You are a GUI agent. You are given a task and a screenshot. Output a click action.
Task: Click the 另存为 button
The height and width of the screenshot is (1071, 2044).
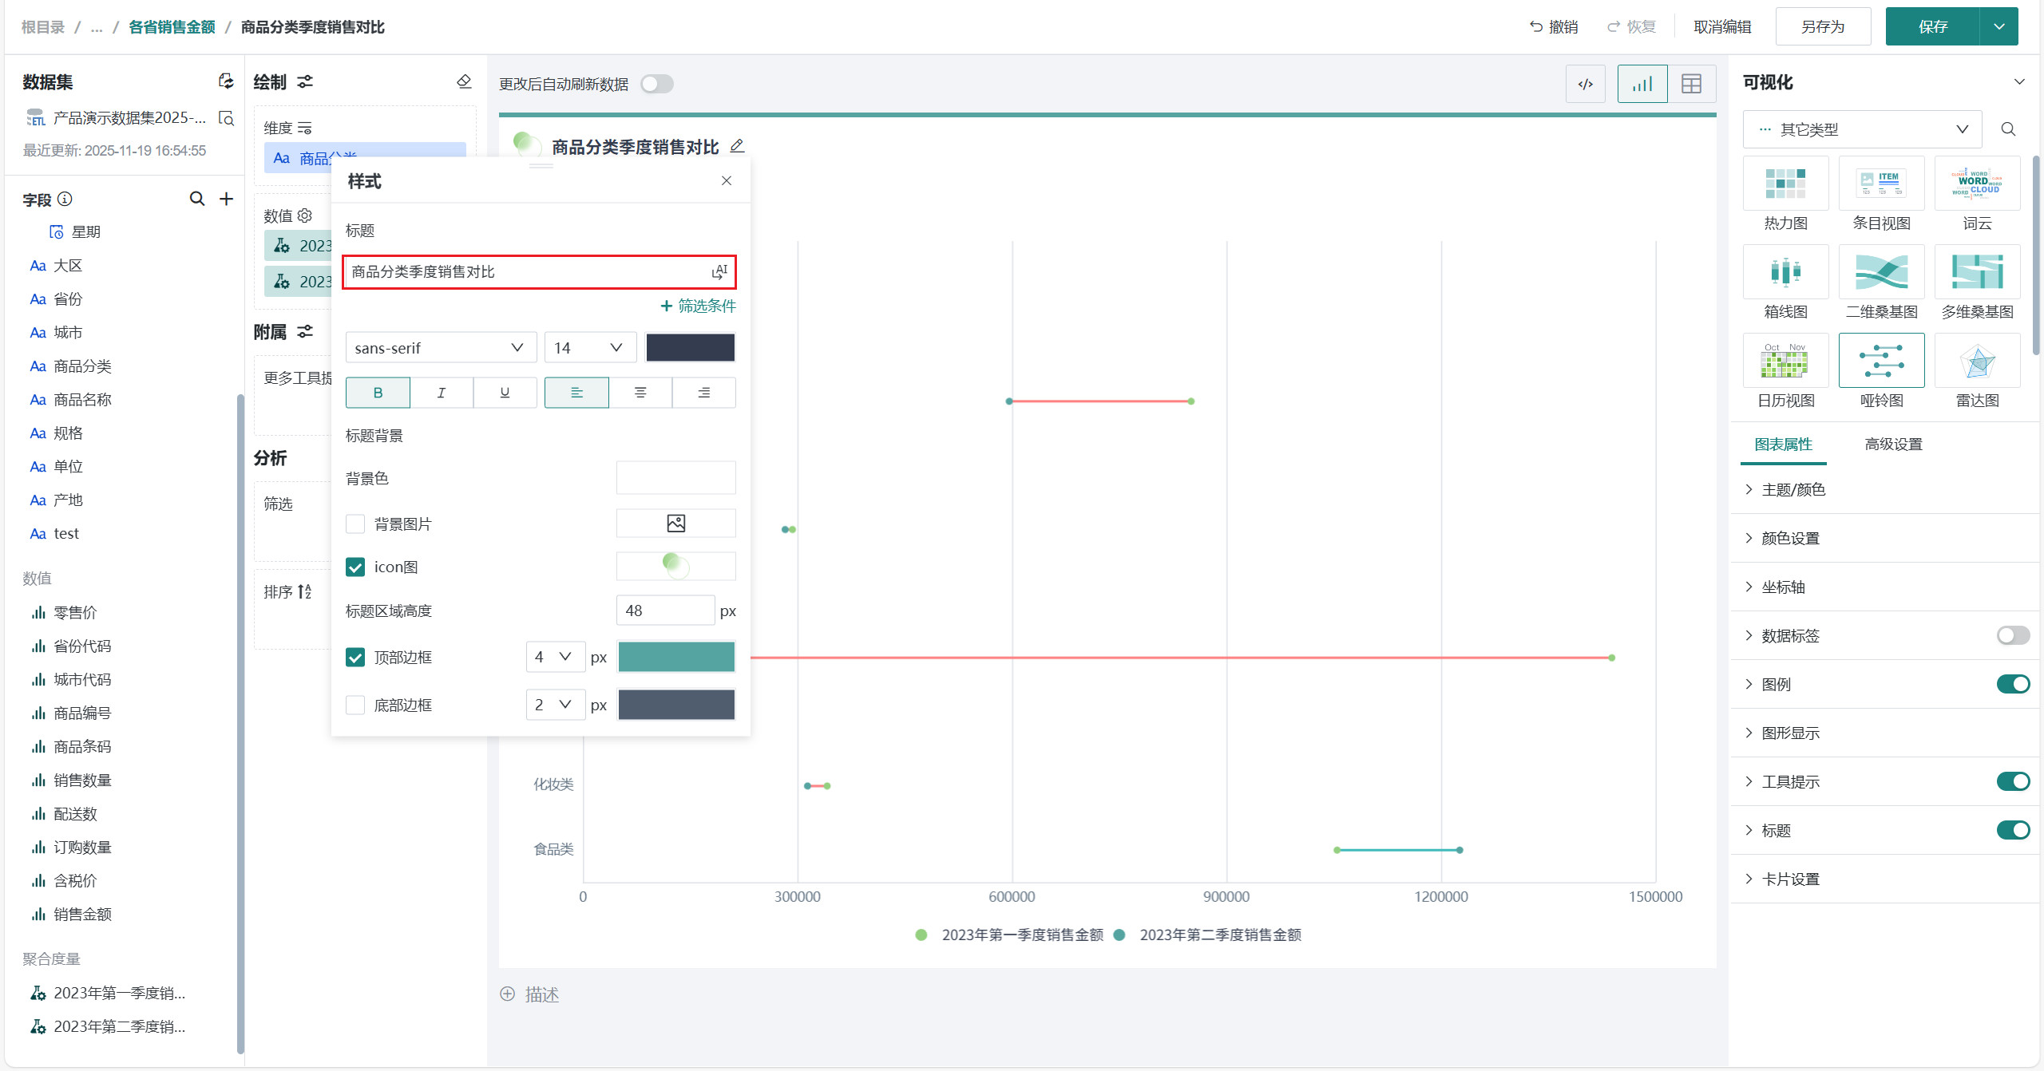coord(1822,27)
